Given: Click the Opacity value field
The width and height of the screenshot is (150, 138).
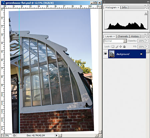Looking at the screenshot, I should click(141, 41).
